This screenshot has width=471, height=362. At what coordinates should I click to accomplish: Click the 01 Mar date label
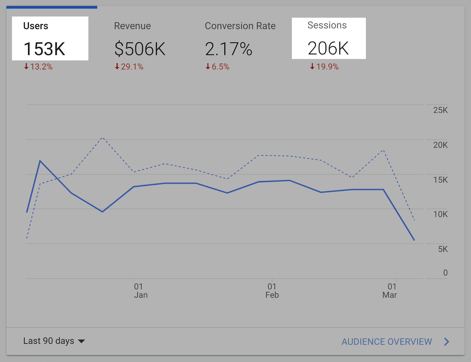[x=390, y=291]
